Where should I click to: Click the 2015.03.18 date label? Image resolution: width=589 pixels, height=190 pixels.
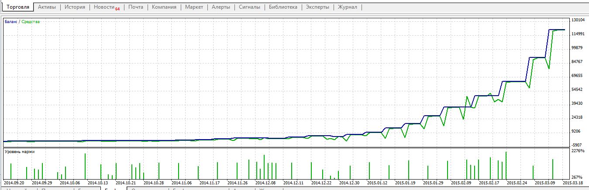coord(573,183)
